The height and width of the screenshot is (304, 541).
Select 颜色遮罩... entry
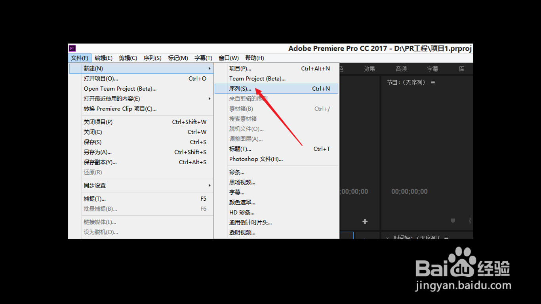276,202
